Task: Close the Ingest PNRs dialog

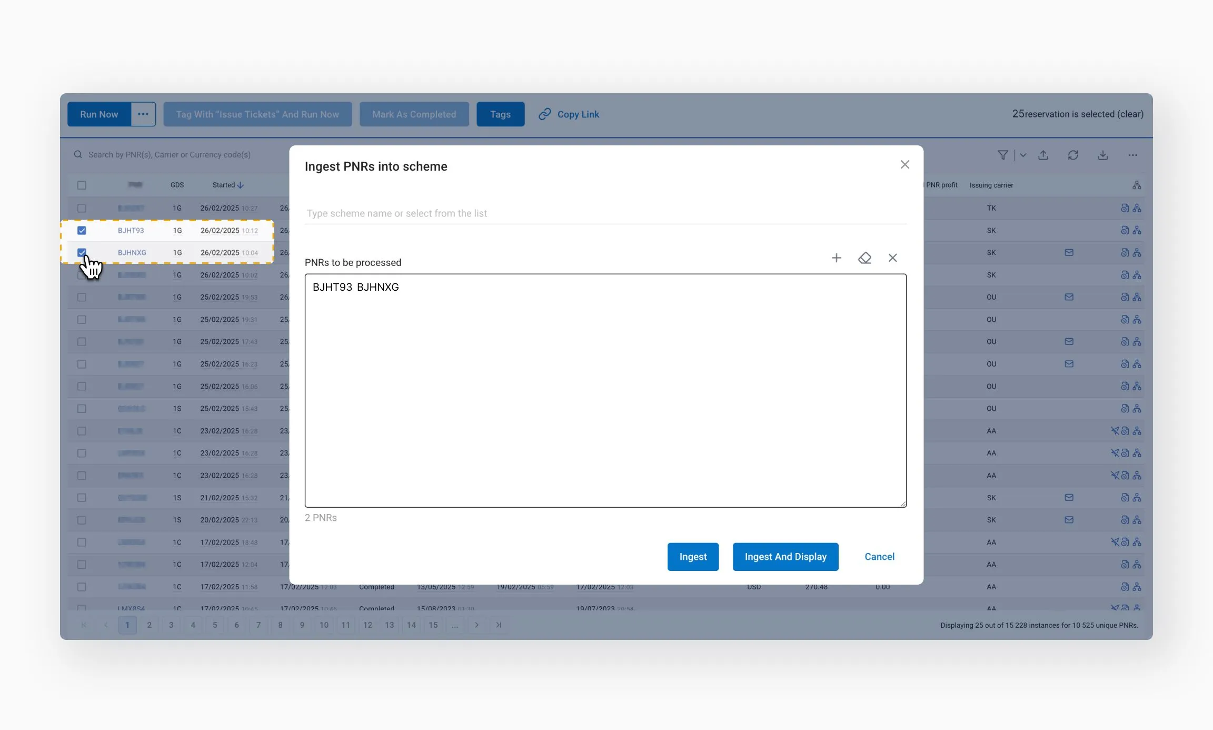Action: (x=904, y=165)
